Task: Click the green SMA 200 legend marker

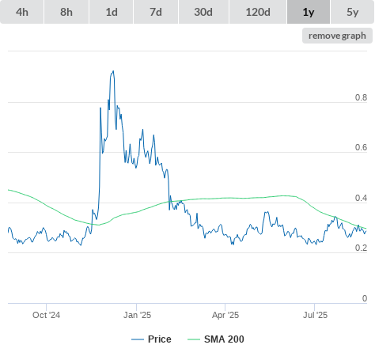Action: pos(194,339)
